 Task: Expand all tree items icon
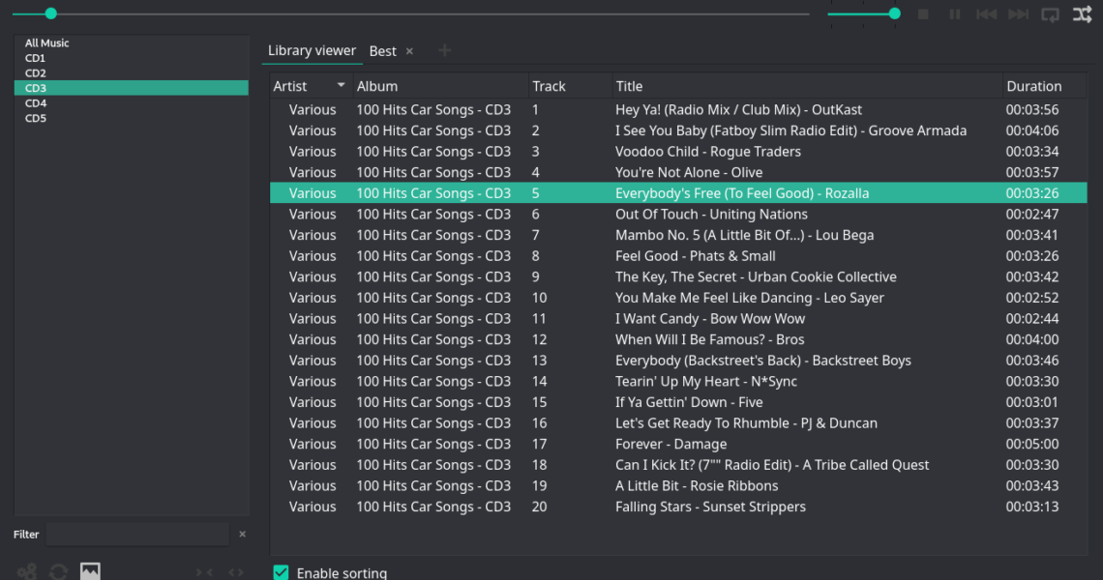(x=236, y=572)
